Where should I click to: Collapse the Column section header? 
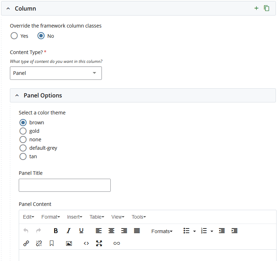[x=8, y=8]
